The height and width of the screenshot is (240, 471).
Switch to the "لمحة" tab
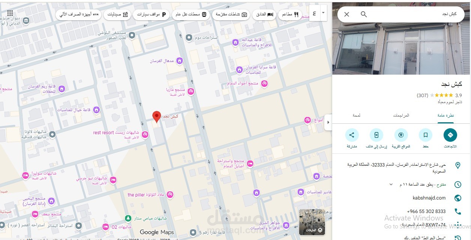point(357,115)
